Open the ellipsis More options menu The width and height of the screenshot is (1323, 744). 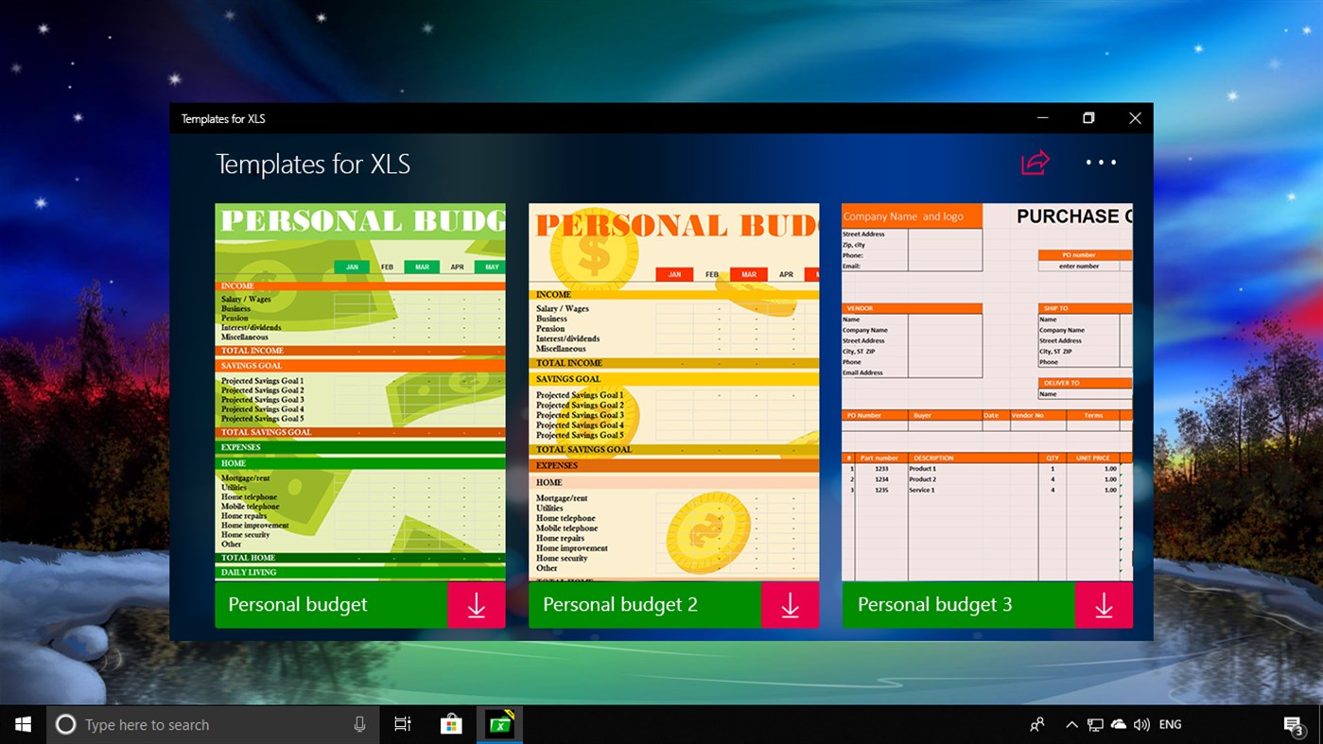pos(1101,163)
